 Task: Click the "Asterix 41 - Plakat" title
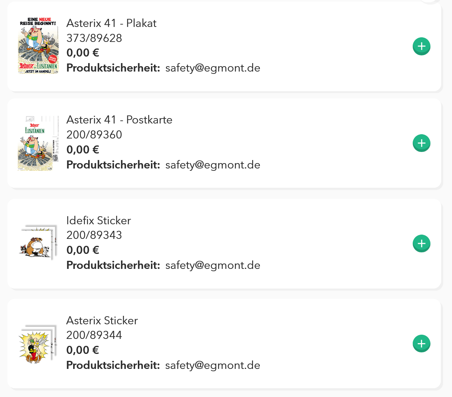[111, 23]
